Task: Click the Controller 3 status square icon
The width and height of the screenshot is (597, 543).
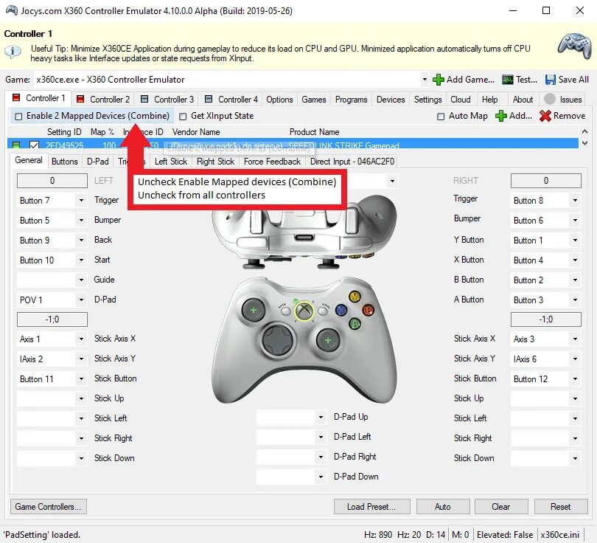Action: pyautogui.click(x=144, y=99)
